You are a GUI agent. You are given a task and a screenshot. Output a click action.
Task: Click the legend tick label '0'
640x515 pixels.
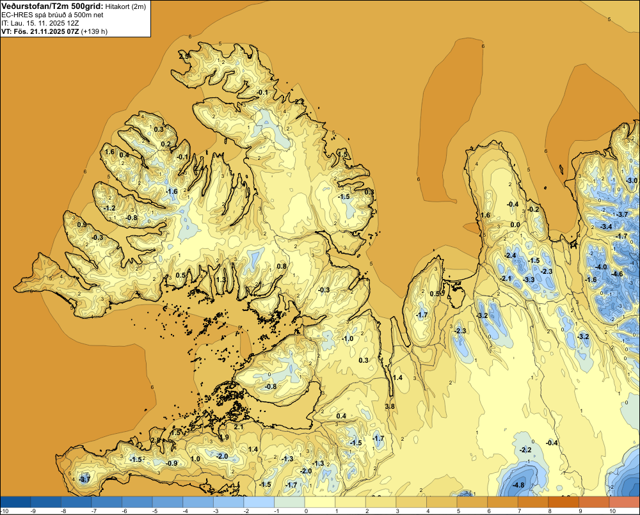(x=306, y=511)
